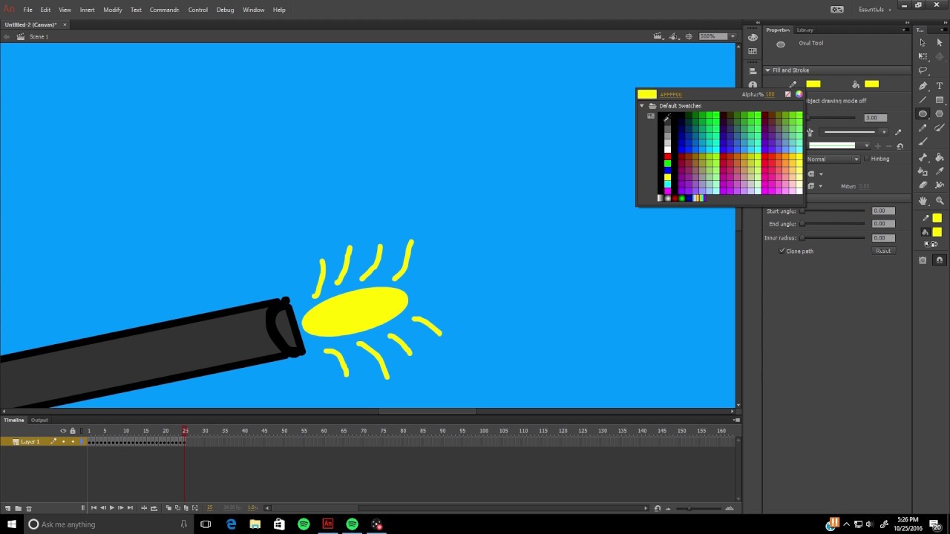
Task: Activate the Eraser tool
Action: [x=923, y=185]
